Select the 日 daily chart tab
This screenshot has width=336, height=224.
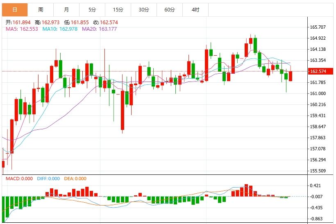(x=15, y=10)
